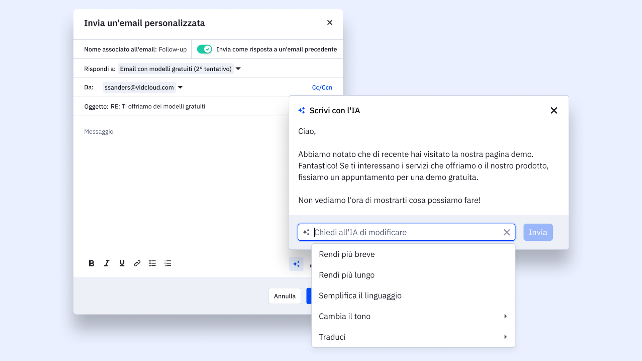Underline the selected text
This screenshot has height=361, width=642.
(x=122, y=263)
